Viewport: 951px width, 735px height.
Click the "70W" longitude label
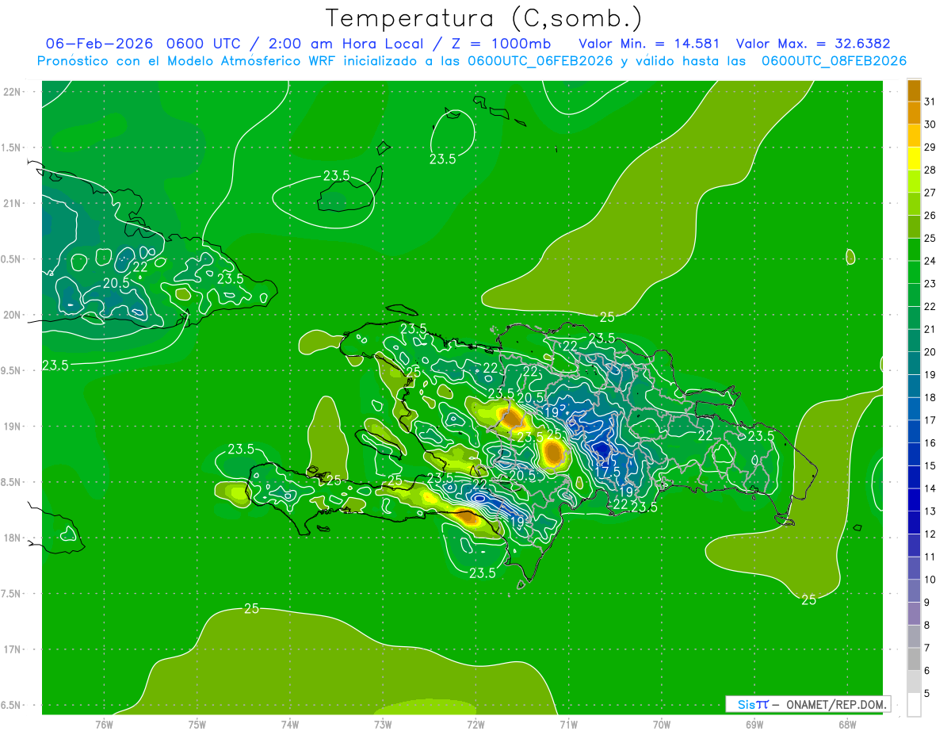(x=662, y=724)
